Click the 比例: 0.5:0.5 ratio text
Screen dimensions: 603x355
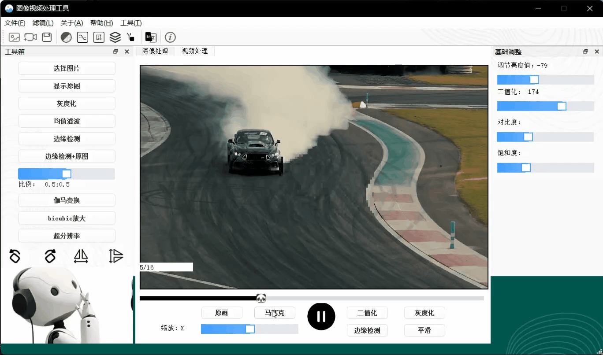point(44,185)
